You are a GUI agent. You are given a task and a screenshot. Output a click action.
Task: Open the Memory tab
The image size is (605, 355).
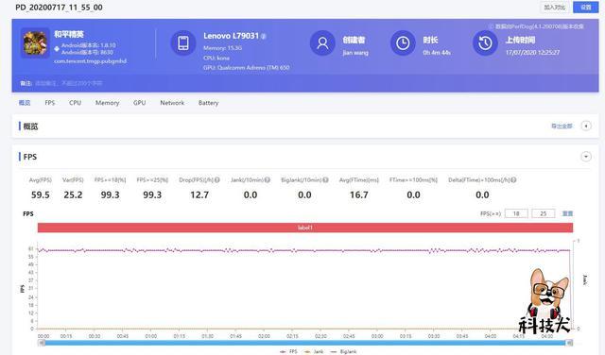coord(107,103)
